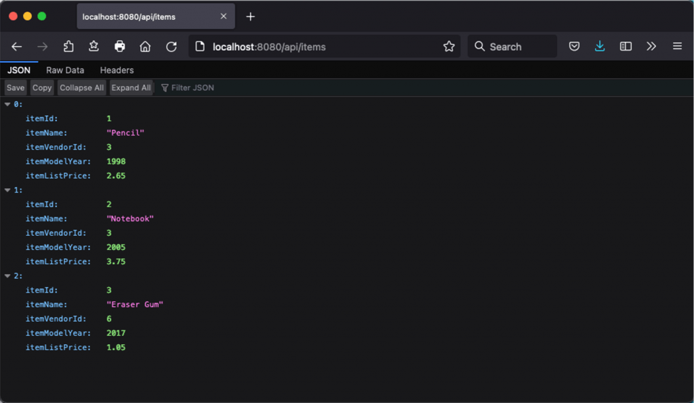Click the search magnifier icon
Viewport: 694px width, 403px height.
click(479, 47)
